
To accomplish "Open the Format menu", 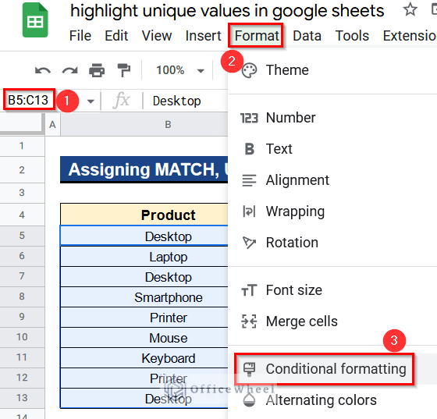I will click(257, 36).
